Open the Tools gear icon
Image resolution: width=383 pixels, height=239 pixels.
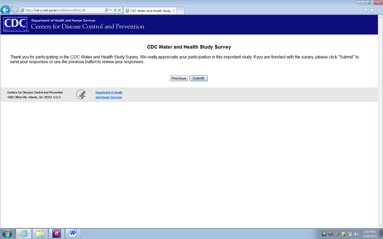pos(379,10)
